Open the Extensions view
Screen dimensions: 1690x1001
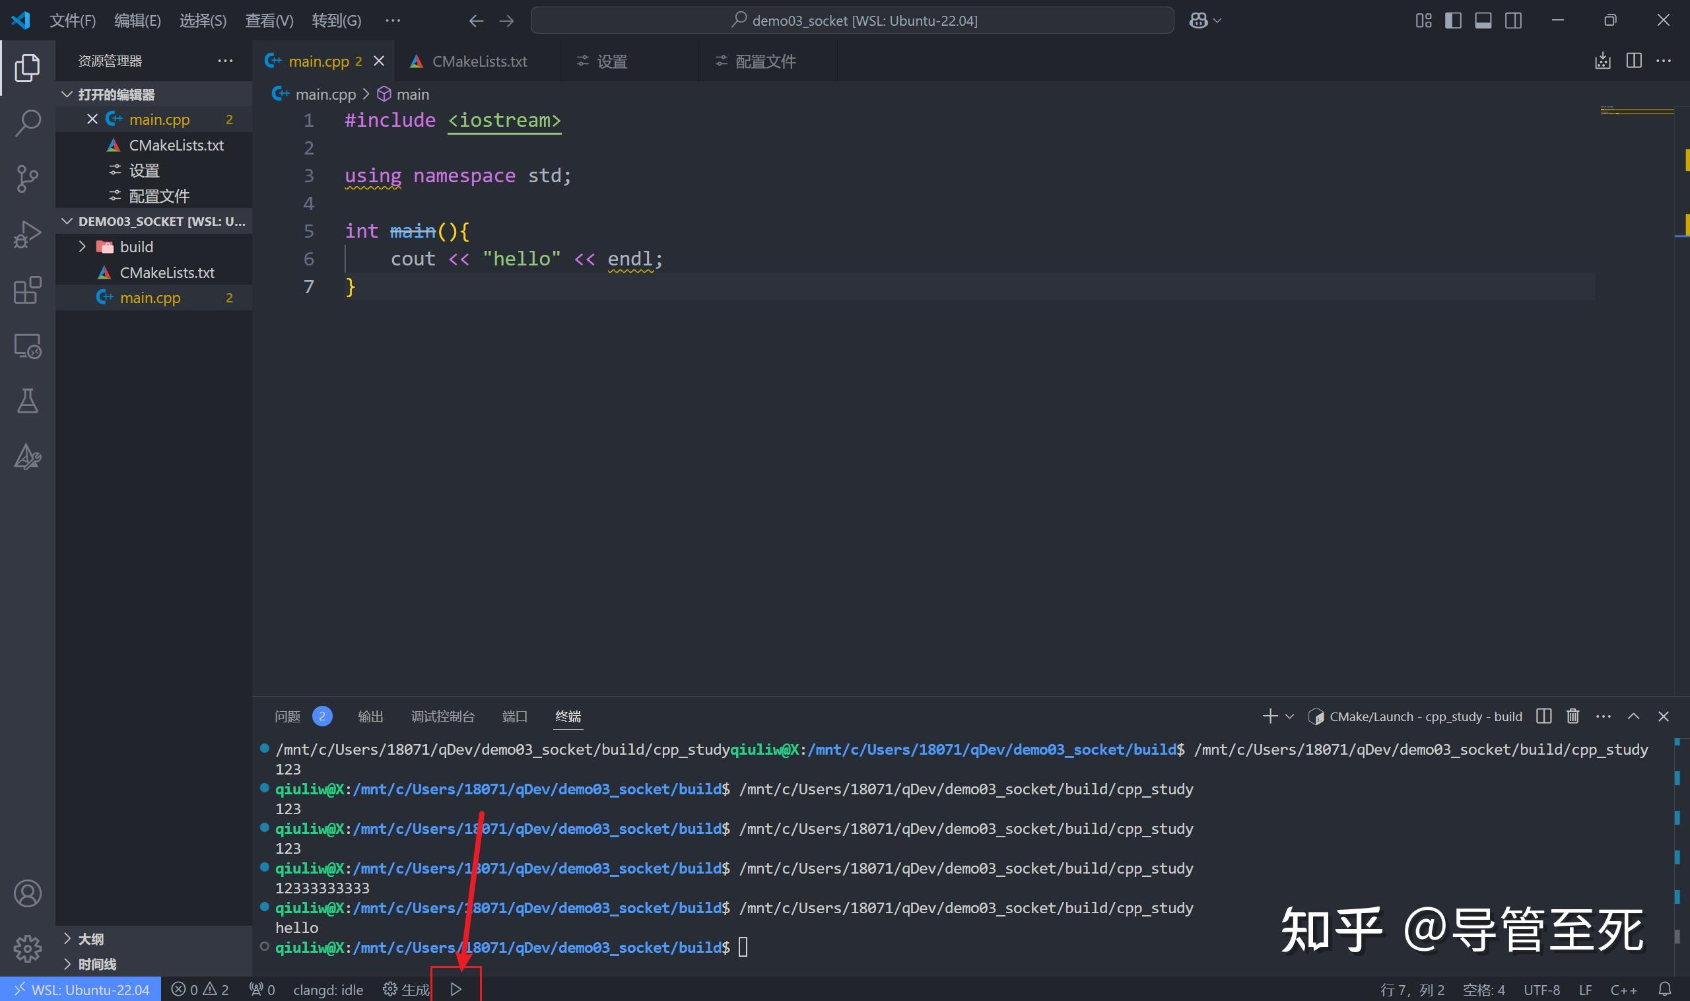pyautogui.click(x=27, y=290)
